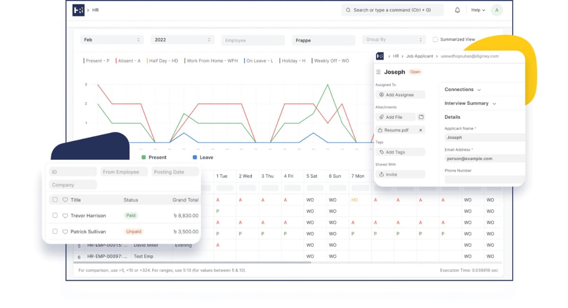
Task: Click the Invite button under Shared With
Action: coord(400,174)
